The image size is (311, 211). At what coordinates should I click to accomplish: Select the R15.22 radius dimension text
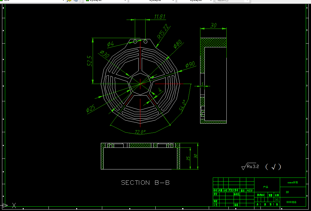point(163,31)
